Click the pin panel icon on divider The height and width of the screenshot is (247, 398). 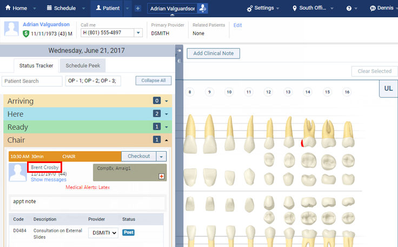pyautogui.click(x=179, y=50)
